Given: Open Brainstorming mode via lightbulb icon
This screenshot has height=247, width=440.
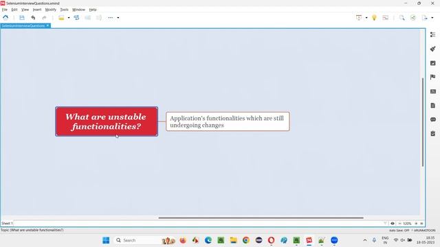Looking at the screenshot, I should pyautogui.click(x=374, y=18).
